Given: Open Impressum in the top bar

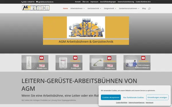Looking at the screenshot, I should [94, 2].
